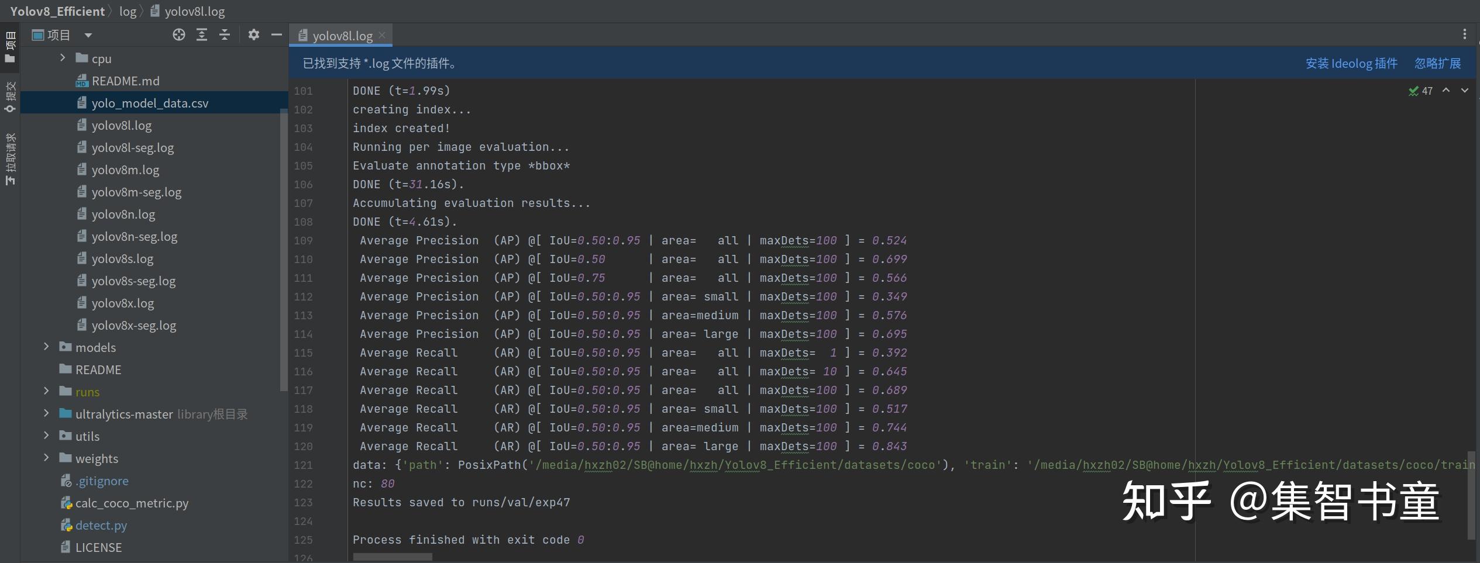Viewport: 1480px width, 563px height.
Task: Open yolov8x-seg.log in project tree
Action: click(x=133, y=326)
